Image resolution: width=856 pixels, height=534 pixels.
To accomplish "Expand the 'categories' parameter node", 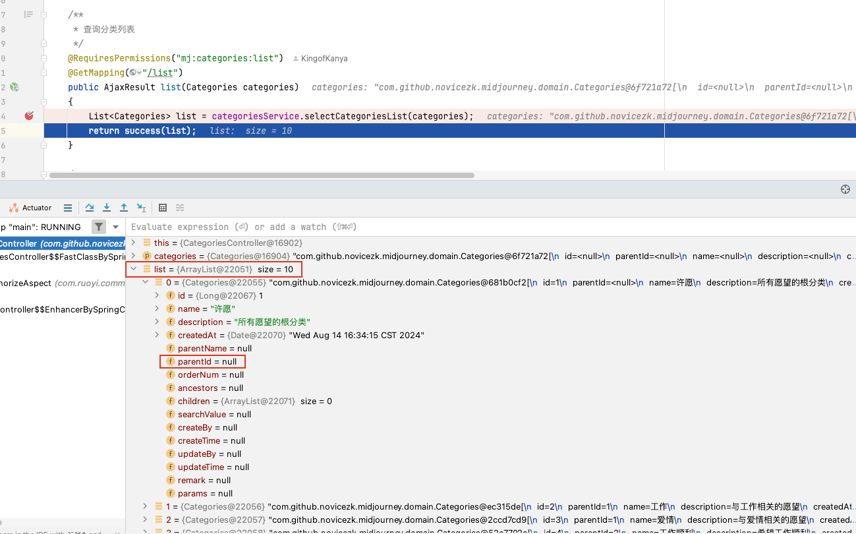I will 133,256.
